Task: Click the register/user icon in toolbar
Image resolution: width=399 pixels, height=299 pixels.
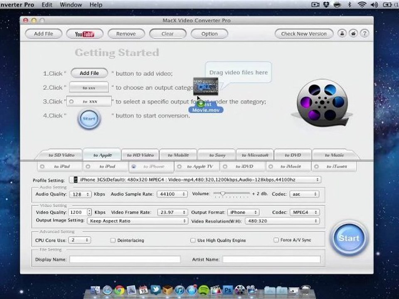Action: pos(342,33)
